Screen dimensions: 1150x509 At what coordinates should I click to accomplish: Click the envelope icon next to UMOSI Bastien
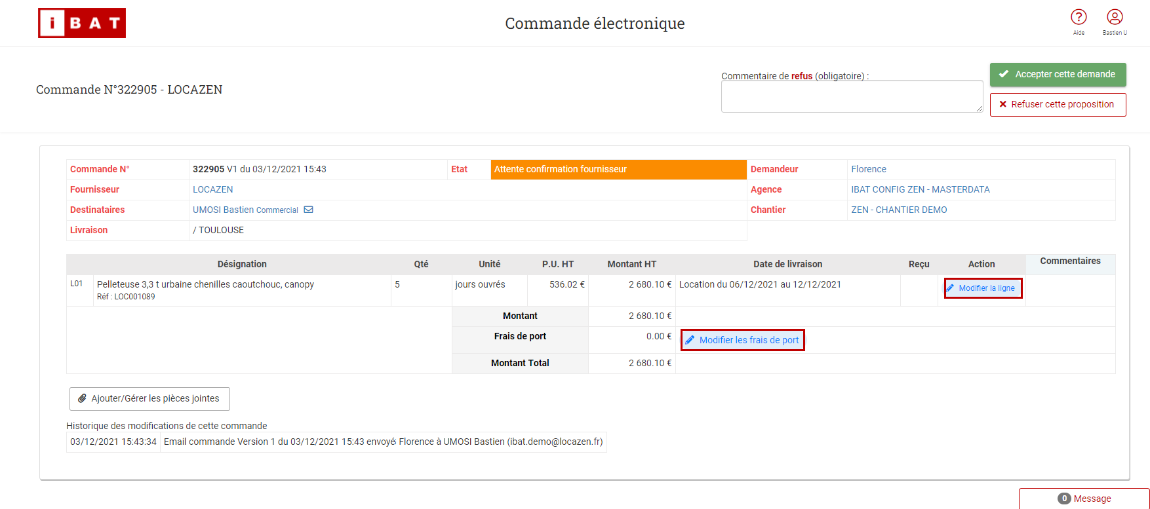308,210
